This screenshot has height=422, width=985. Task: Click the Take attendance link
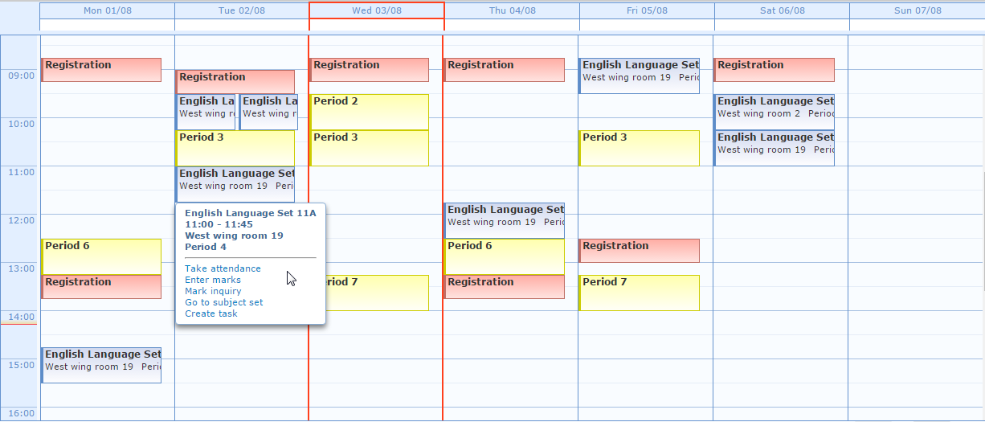click(x=223, y=268)
